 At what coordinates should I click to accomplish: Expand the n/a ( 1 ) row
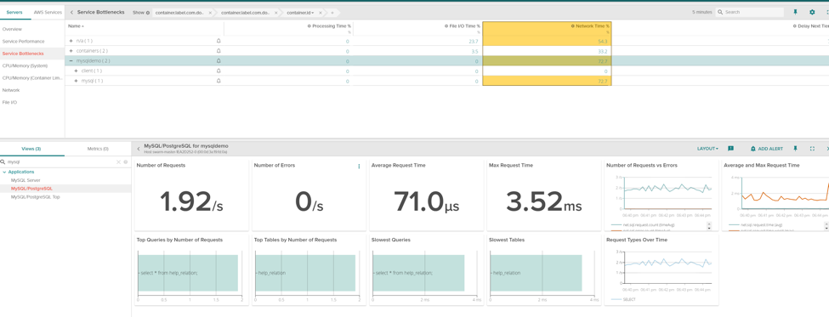click(x=71, y=41)
